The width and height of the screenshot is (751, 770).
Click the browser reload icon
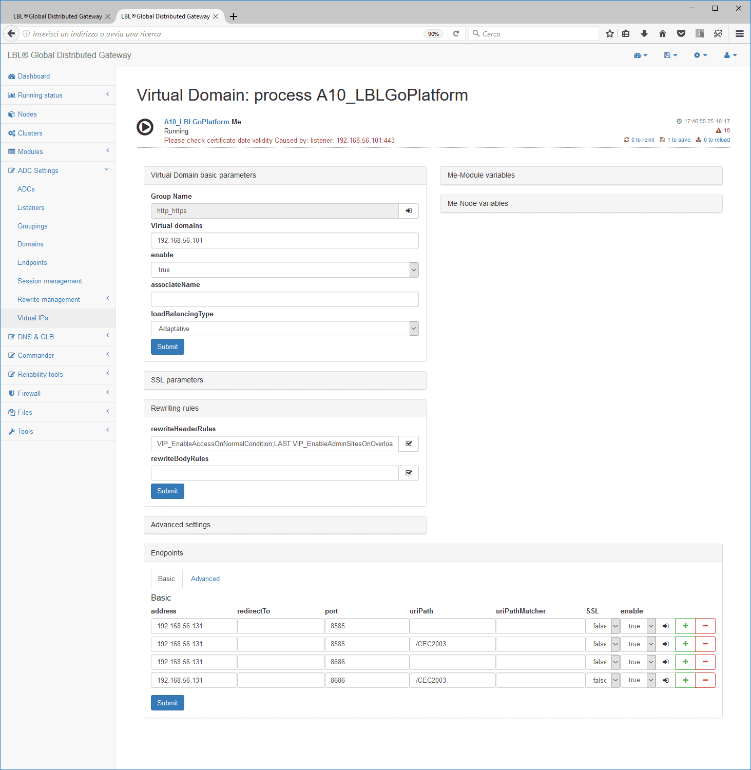point(456,34)
